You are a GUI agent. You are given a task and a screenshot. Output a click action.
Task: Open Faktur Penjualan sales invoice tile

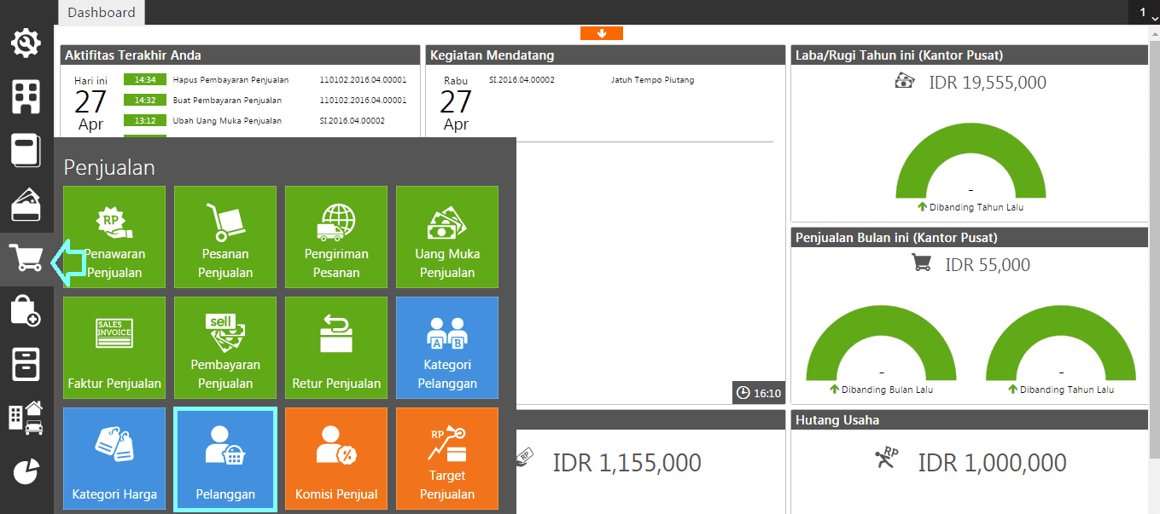click(x=114, y=348)
